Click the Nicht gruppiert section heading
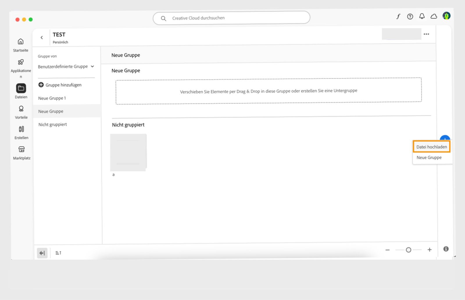465x300 pixels. 128,125
